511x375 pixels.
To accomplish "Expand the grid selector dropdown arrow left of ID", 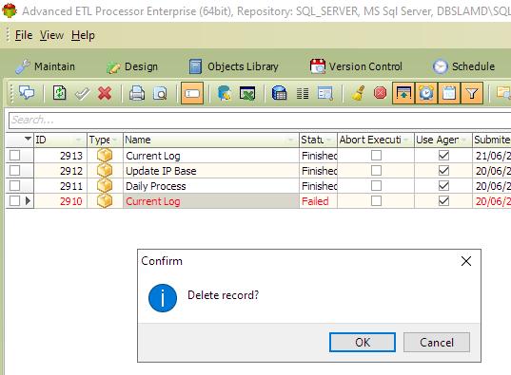I will tap(28, 139).
